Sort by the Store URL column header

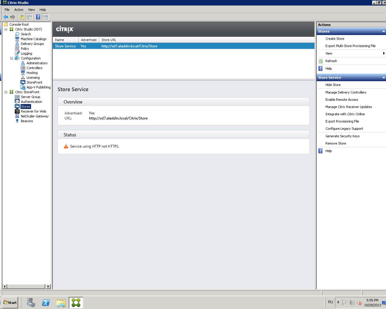click(207, 40)
